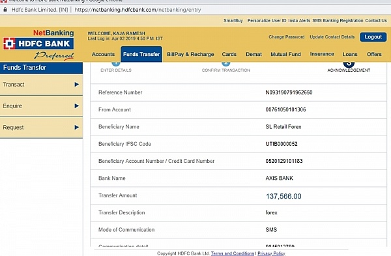
Task: Click the CONFIRM TRANSACTION step label
Action: [226, 70]
